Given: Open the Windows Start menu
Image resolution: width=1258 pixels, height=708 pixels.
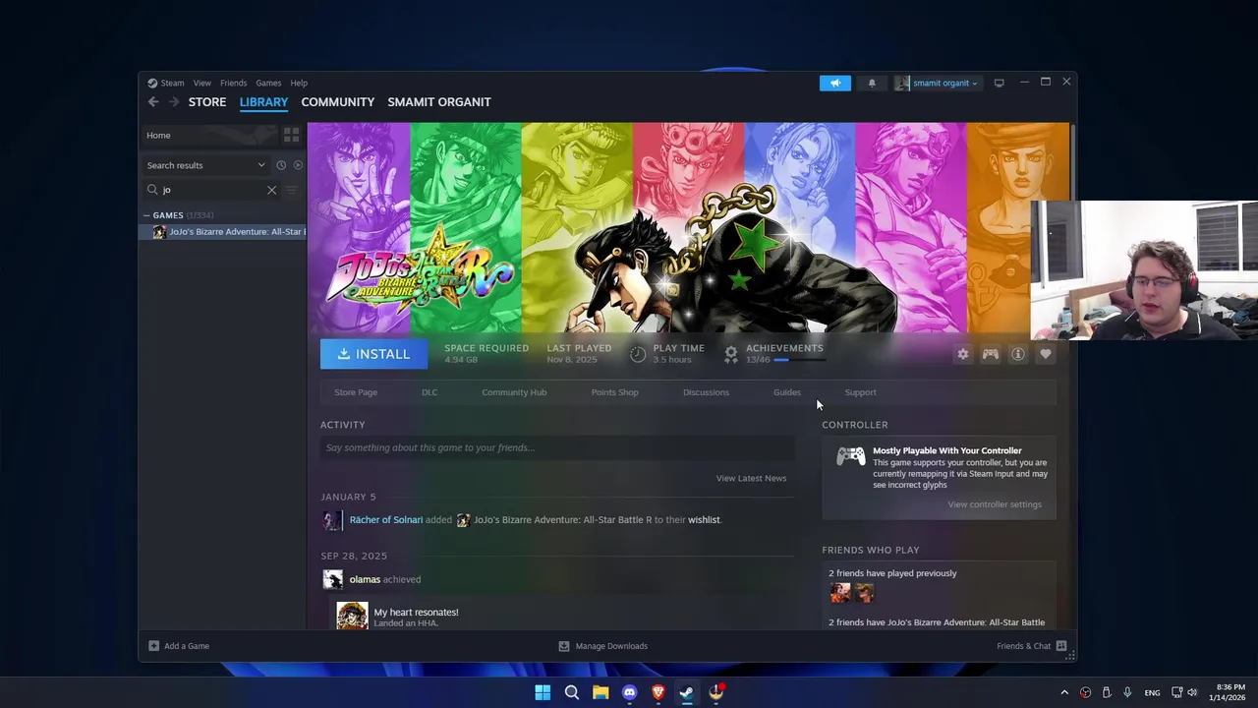Looking at the screenshot, I should pyautogui.click(x=543, y=692).
